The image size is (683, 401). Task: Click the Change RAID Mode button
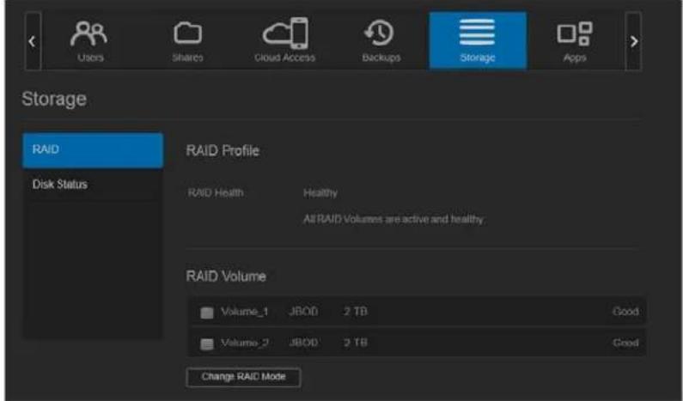243,377
